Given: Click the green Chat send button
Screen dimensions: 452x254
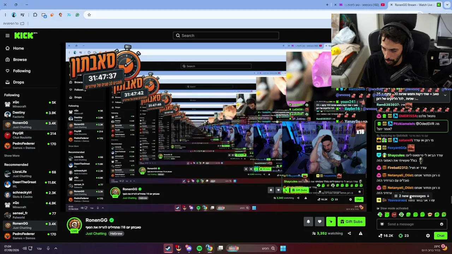Looking at the screenshot, I should (x=440, y=236).
